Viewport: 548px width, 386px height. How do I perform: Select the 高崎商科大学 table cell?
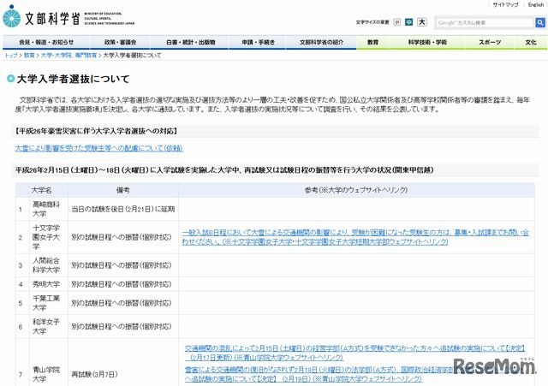tap(49, 209)
